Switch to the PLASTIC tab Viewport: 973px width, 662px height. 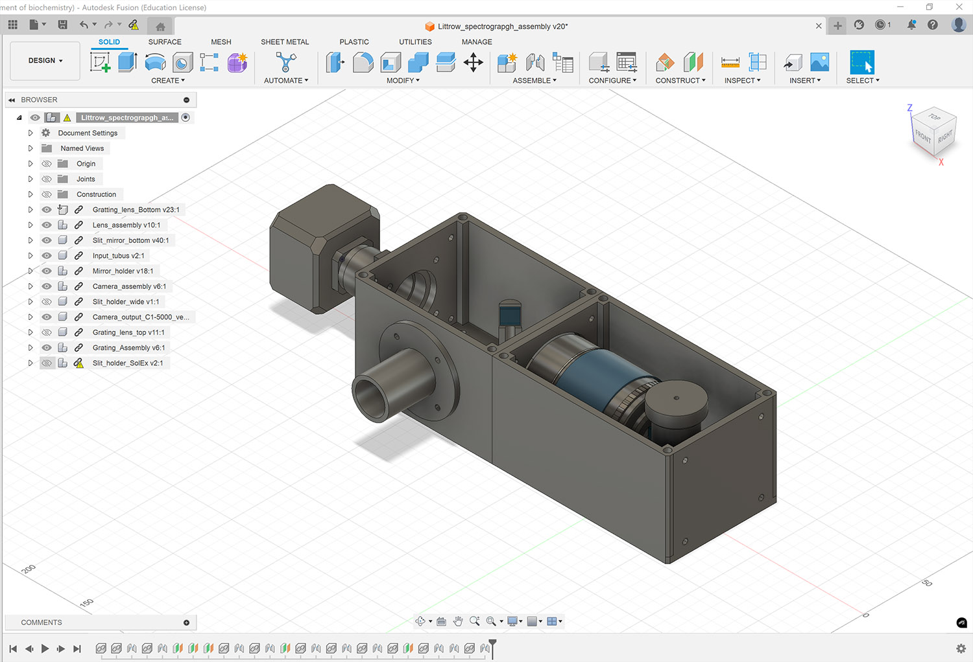(x=354, y=41)
